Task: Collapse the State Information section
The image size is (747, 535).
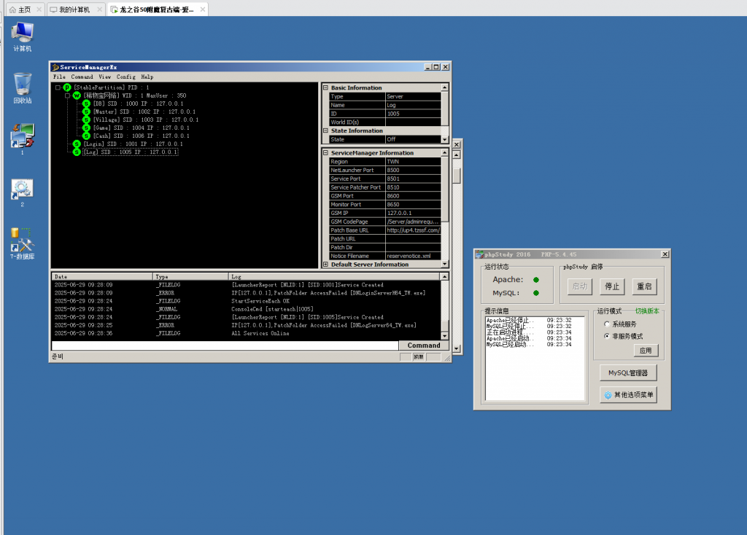Action: pos(326,130)
